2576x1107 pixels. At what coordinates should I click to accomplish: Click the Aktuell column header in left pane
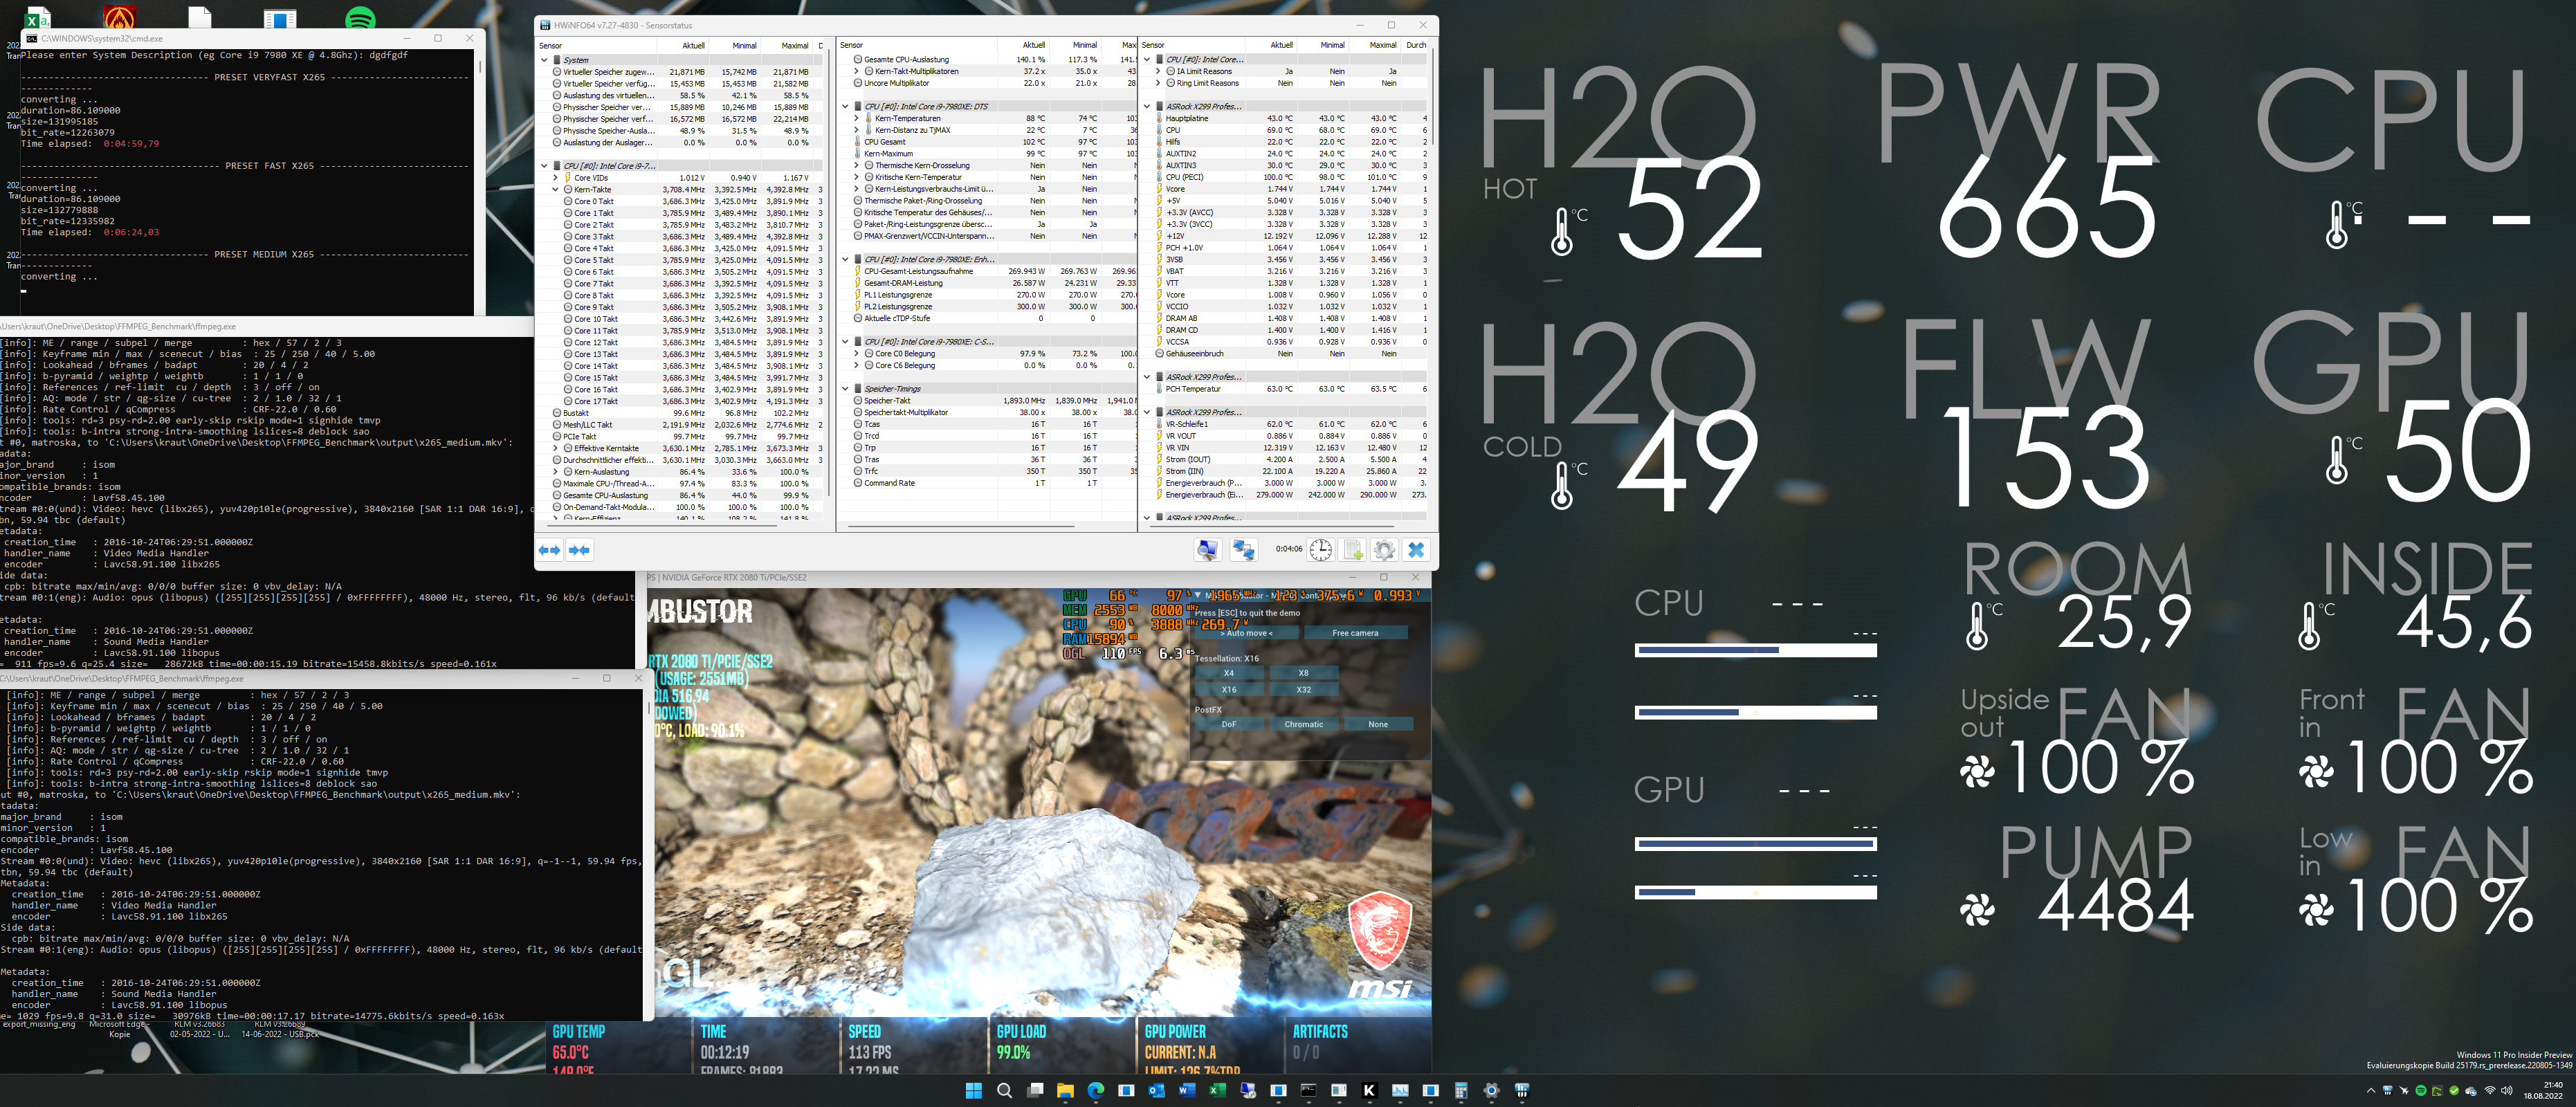(684, 45)
